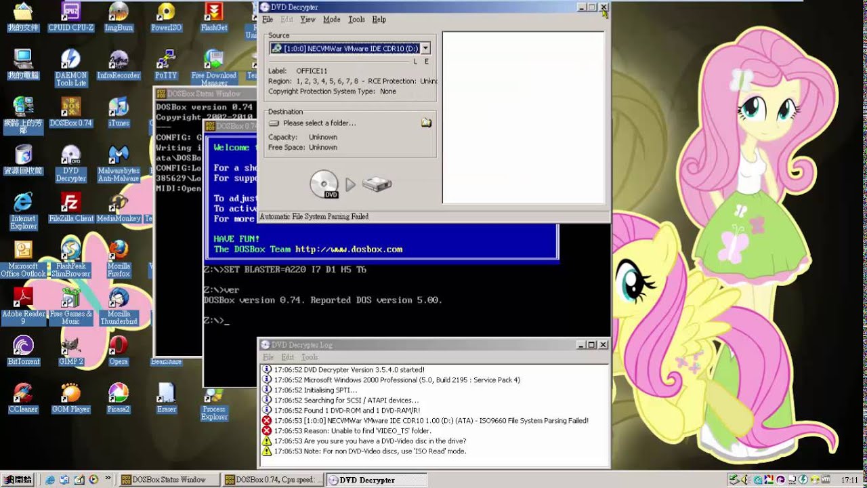867x488 pixels.
Task: Open the Help menu in DVD Decrypter
Action: pyautogui.click(x=379, y=20)
